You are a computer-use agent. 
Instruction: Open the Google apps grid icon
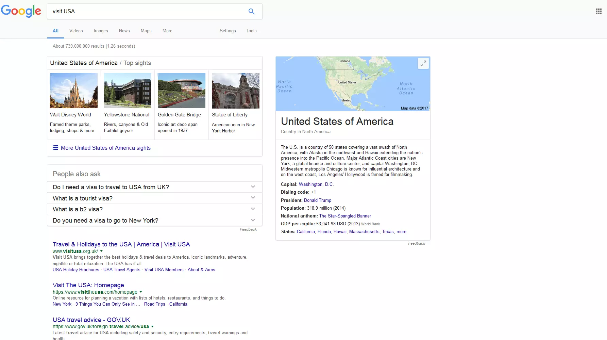tap(599, 11)
